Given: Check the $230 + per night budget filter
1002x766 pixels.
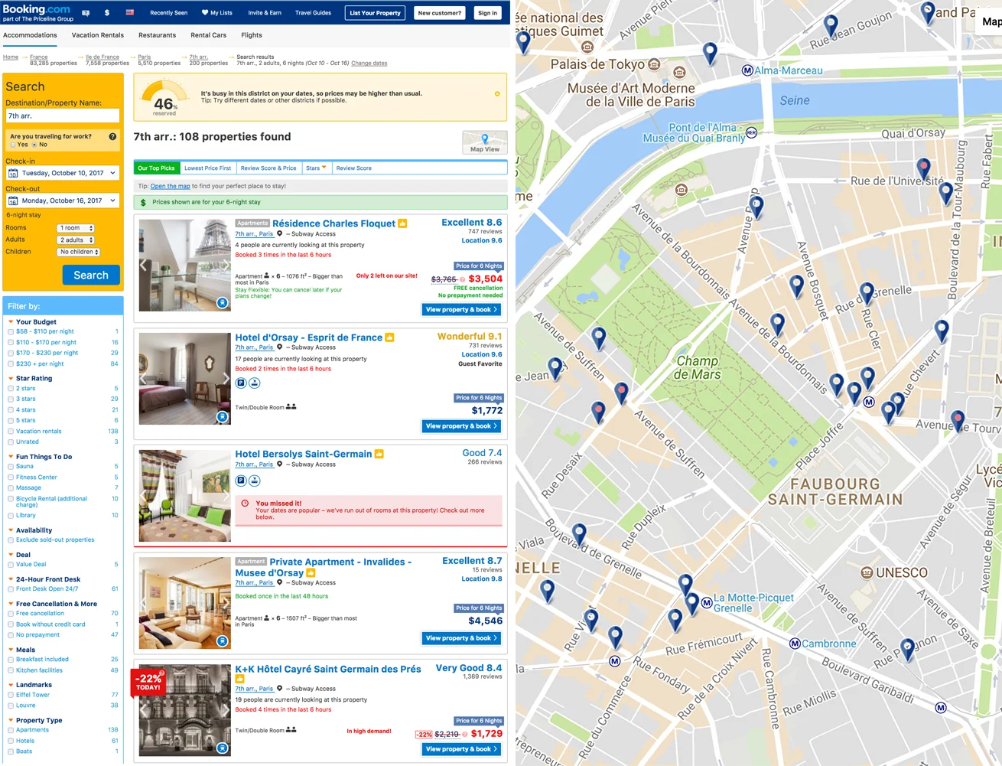Looking at the screenshot, I should tap(11, 364).
